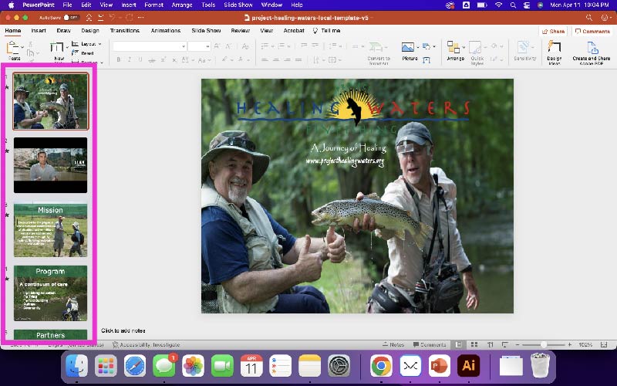Switch to Slide Sorter view

pyautogui.click(x=474, y=344)
